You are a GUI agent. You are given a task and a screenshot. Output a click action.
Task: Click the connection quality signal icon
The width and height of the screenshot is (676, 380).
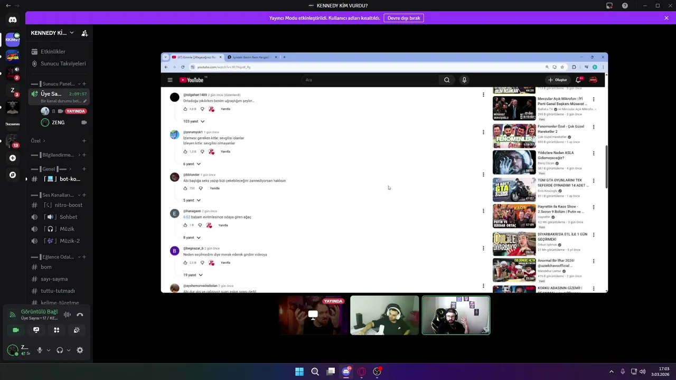pos(13,315)
